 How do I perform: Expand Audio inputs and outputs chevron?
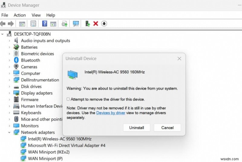9,41
